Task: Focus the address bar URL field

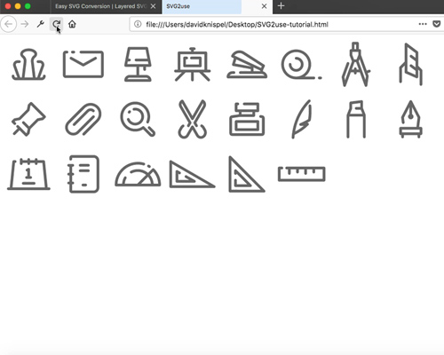Action: pyautogui.click(x=237, y=24)
